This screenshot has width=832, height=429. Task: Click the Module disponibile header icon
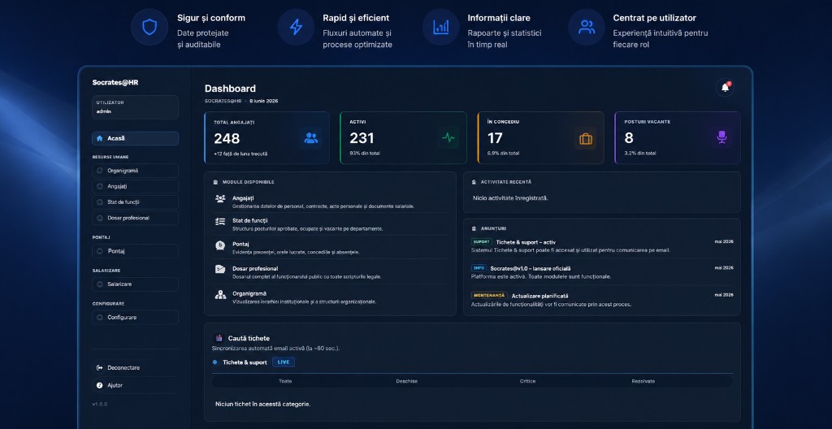coord(214,182)
